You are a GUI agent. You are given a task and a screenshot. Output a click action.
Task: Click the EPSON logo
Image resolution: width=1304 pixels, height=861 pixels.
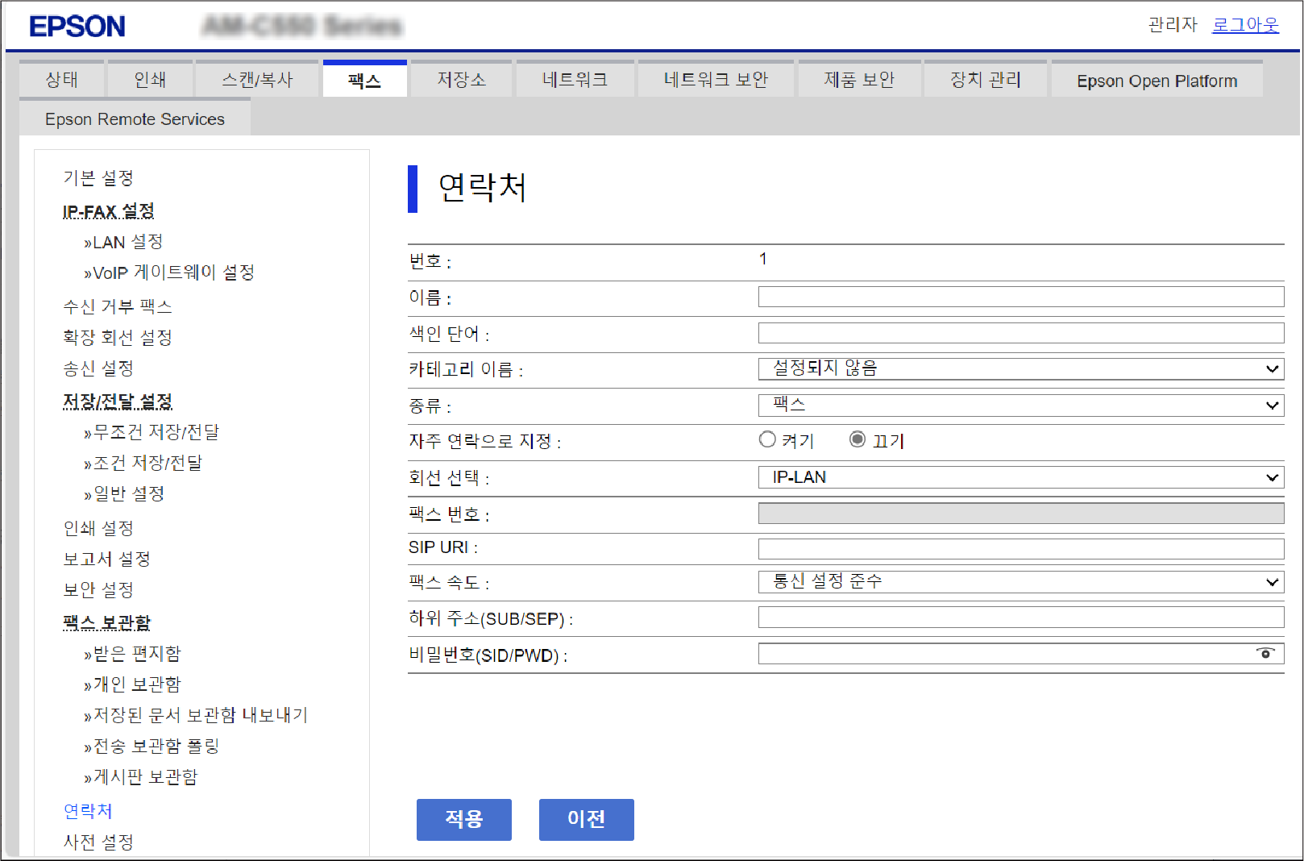[77, 27]
